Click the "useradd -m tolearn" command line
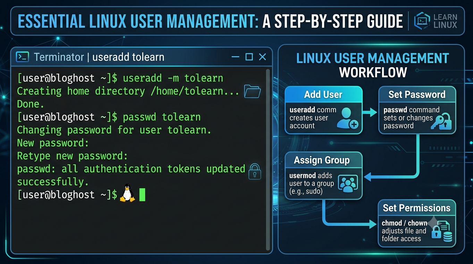This screenshot has height=264, width=473. (x=120, y=78)
